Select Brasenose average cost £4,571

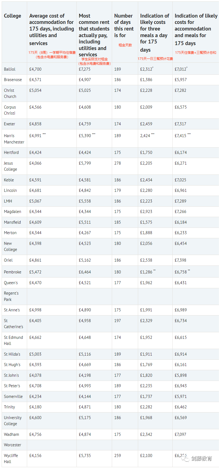[35, 80]
